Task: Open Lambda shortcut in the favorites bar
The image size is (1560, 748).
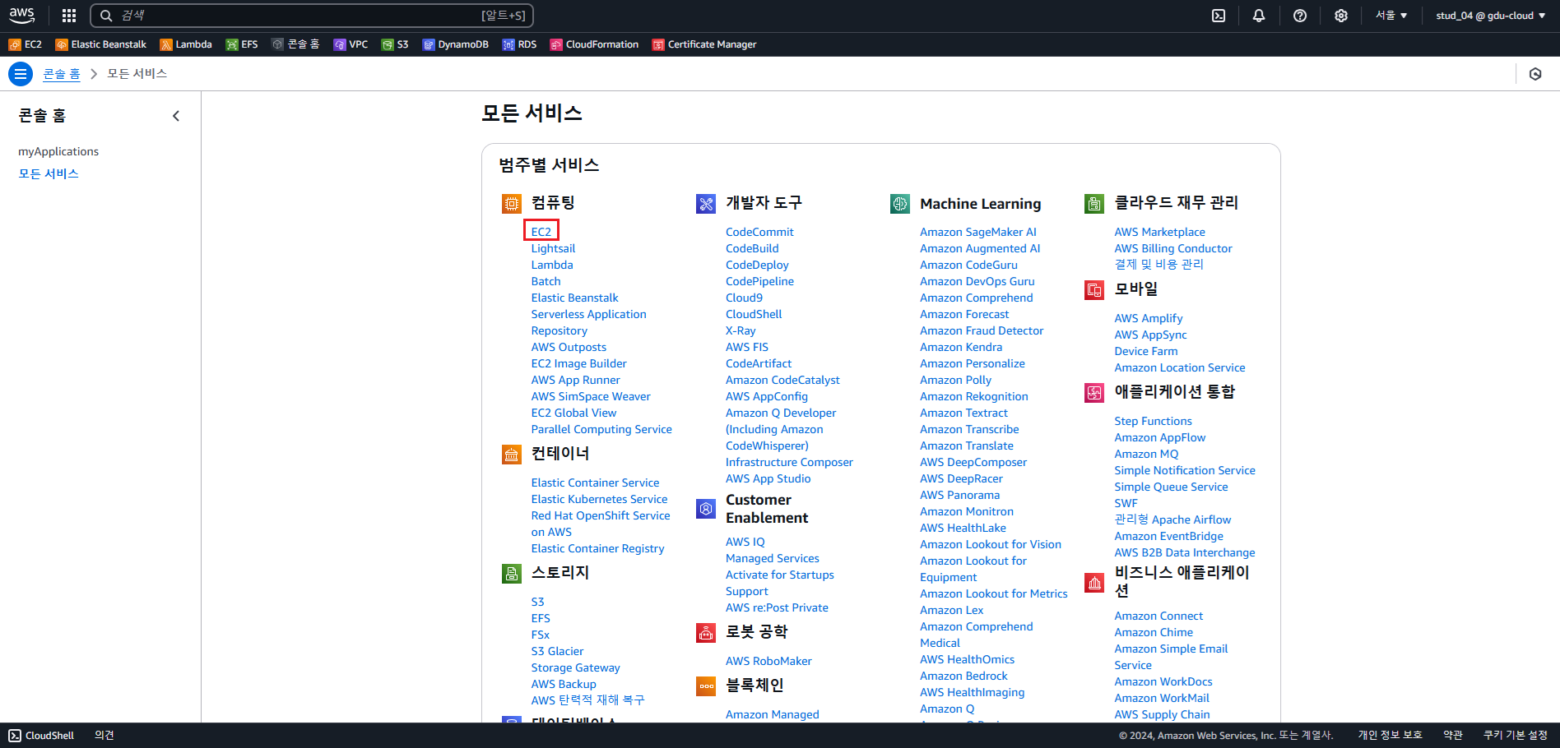Action: (186, 44)
